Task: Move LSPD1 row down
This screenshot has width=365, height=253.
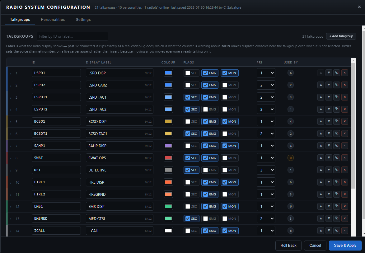Action: [329, 73]
